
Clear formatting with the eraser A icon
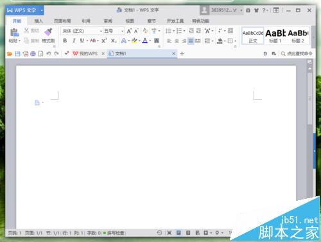point(145,31)
